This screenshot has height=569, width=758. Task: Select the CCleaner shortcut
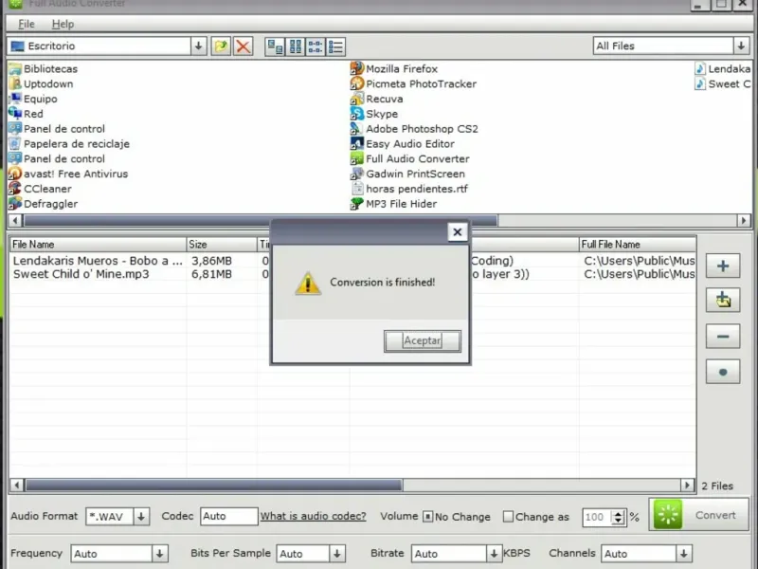(40, 189)
